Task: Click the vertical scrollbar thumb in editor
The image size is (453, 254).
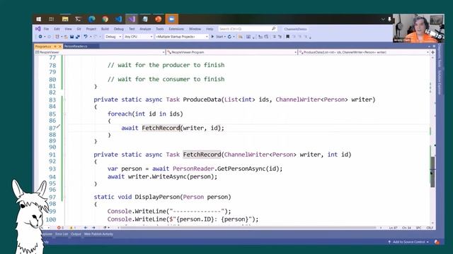Action: pos(432,171)
